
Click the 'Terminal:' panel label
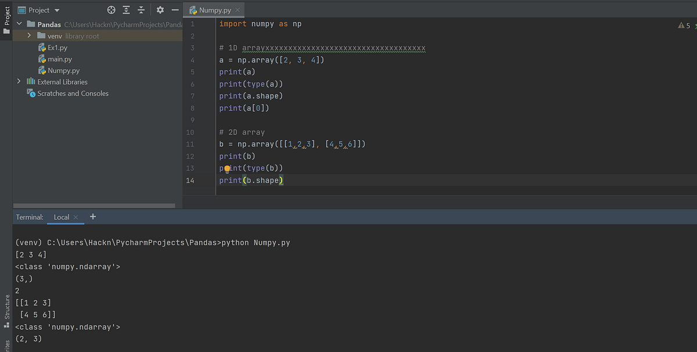pyautogui.click(x=30, y=217)
